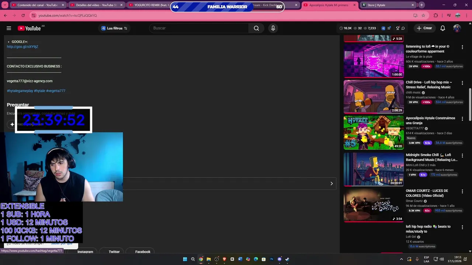Close the Contenido del canal tab

click(x=63, y=5)
